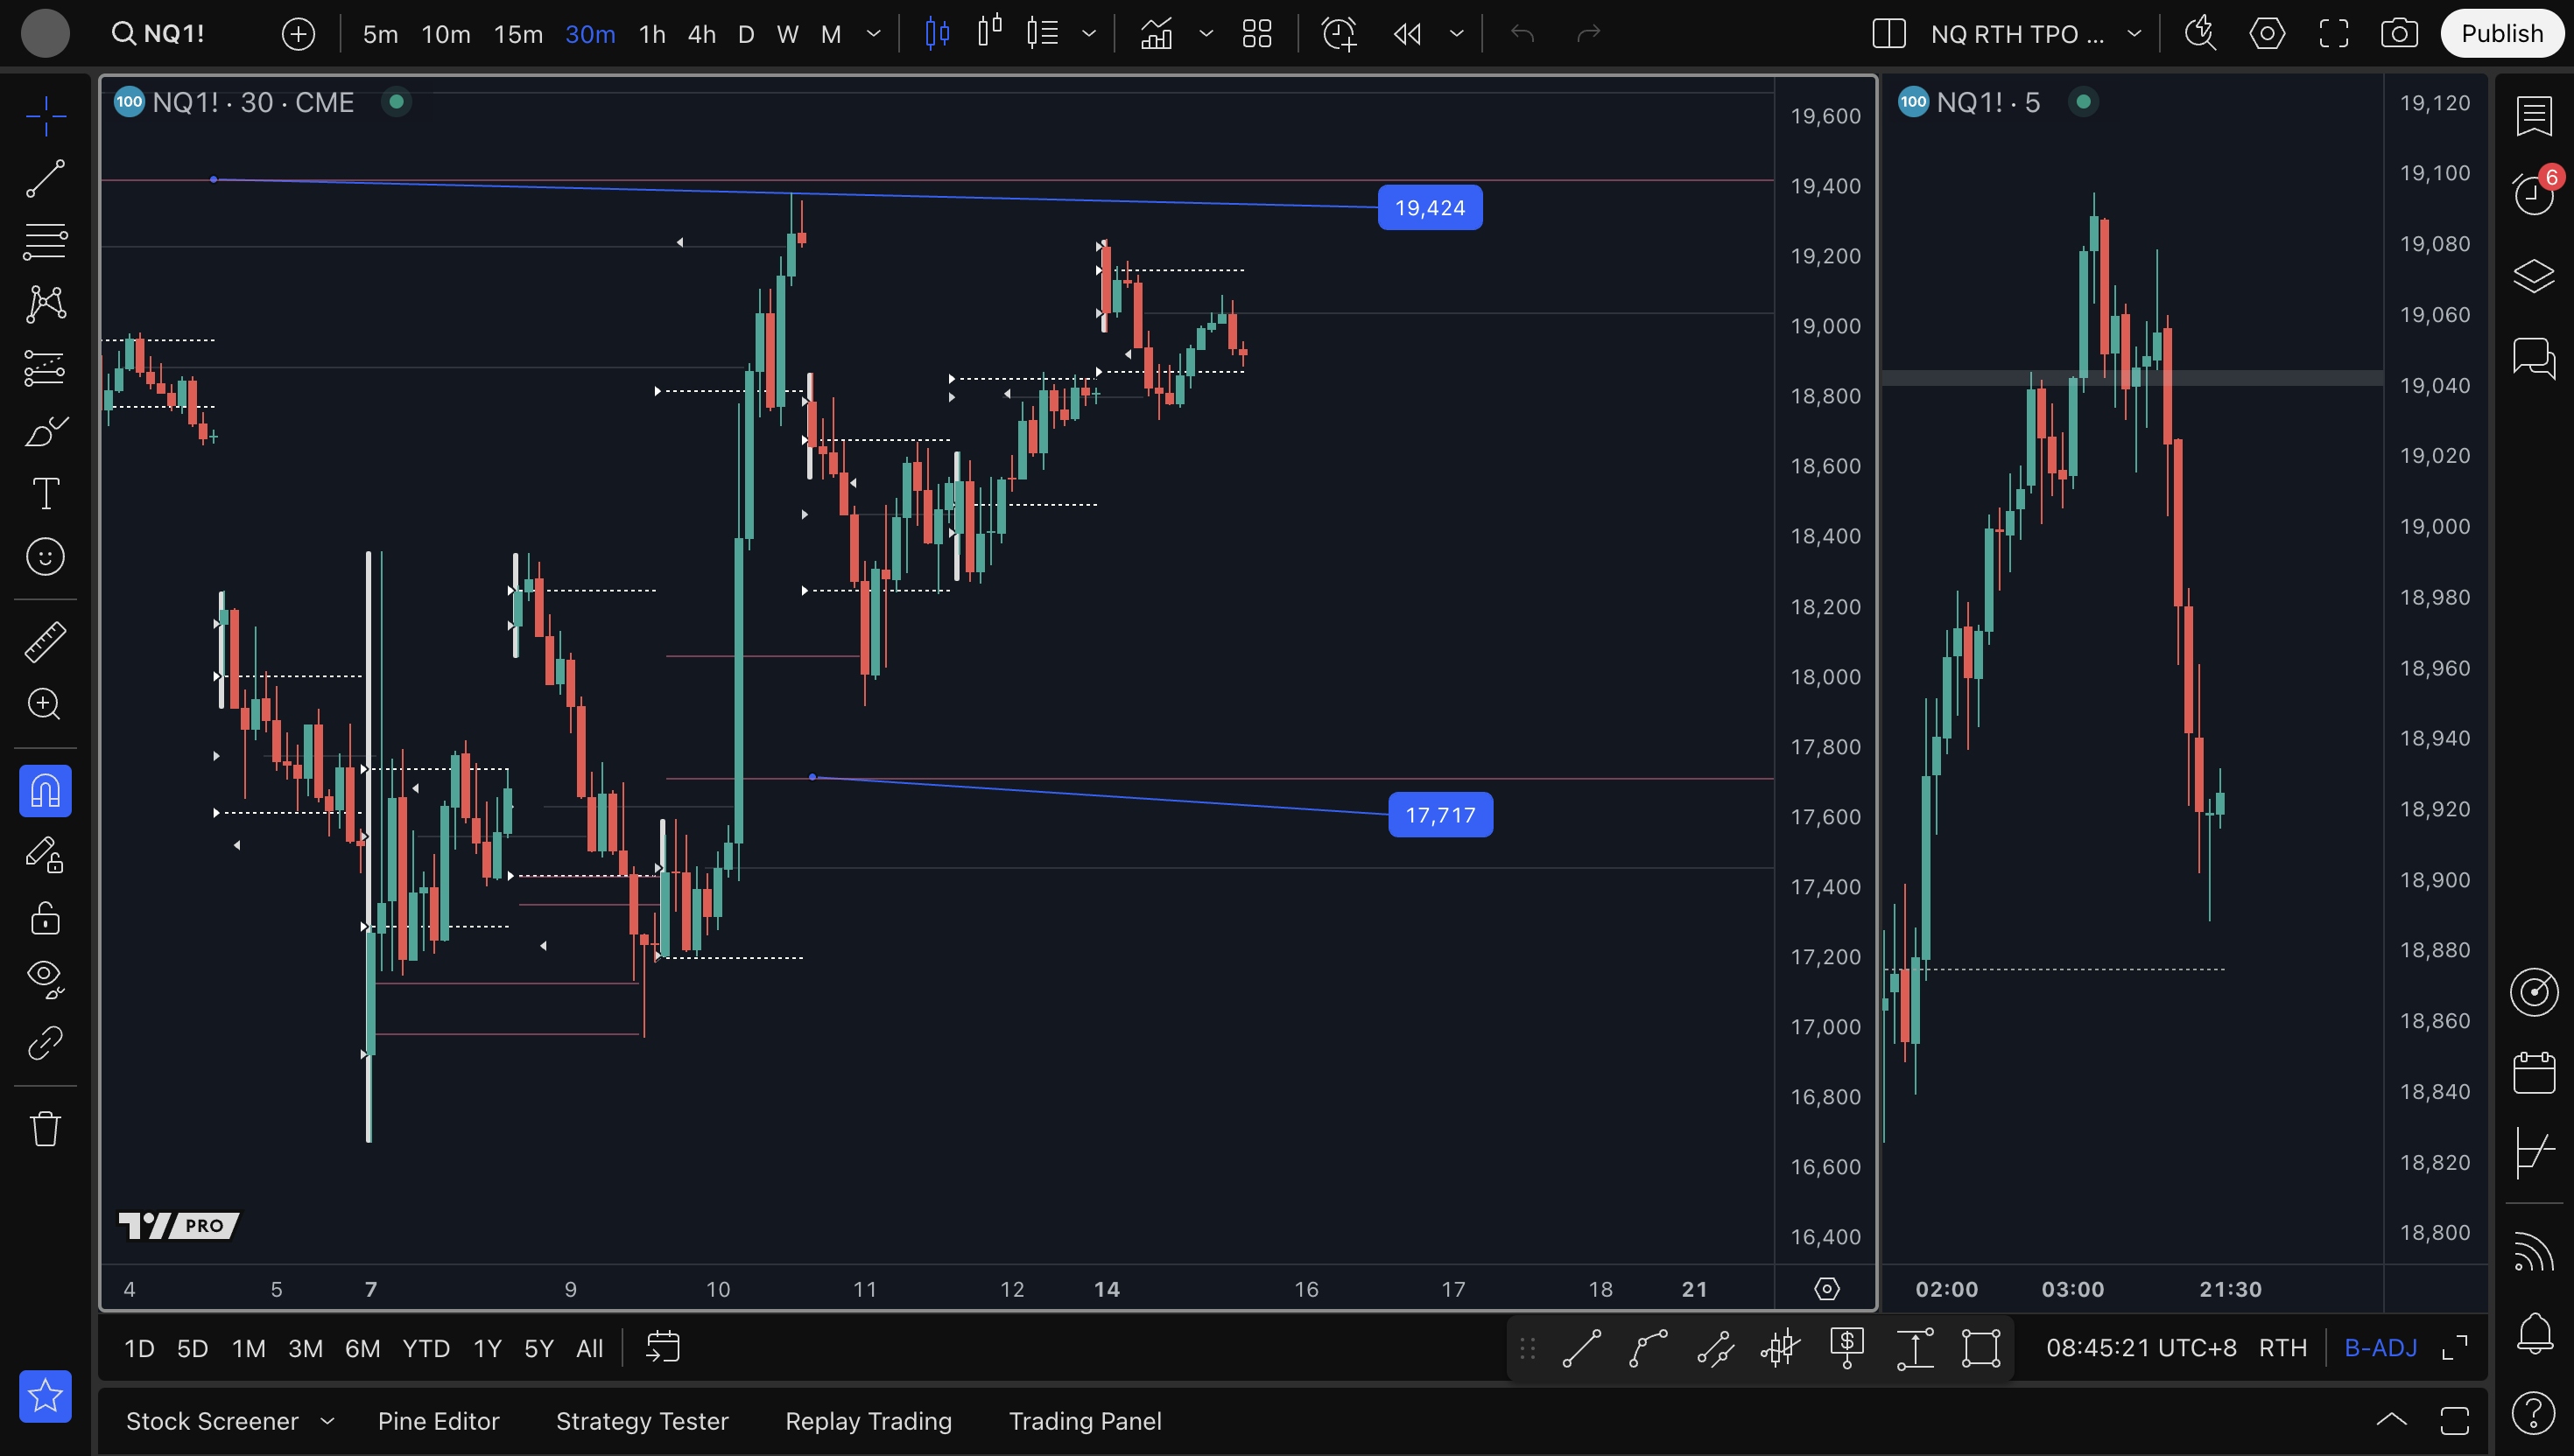Click the bar replay rewind icon

click(1408, 34)
